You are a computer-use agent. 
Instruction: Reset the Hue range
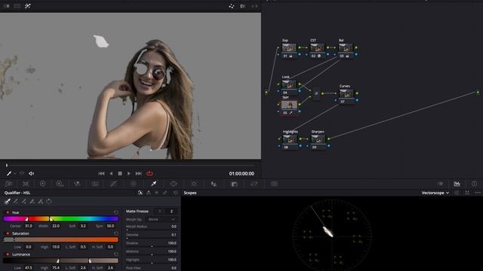tap(116, 212)
